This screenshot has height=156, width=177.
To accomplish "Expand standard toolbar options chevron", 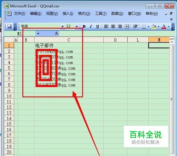I will click(15, 27).
